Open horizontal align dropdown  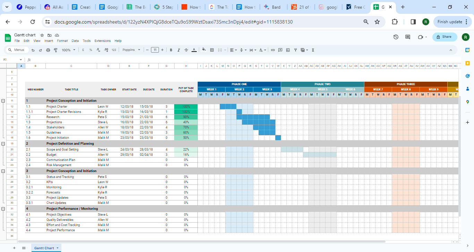pos(233,50)
